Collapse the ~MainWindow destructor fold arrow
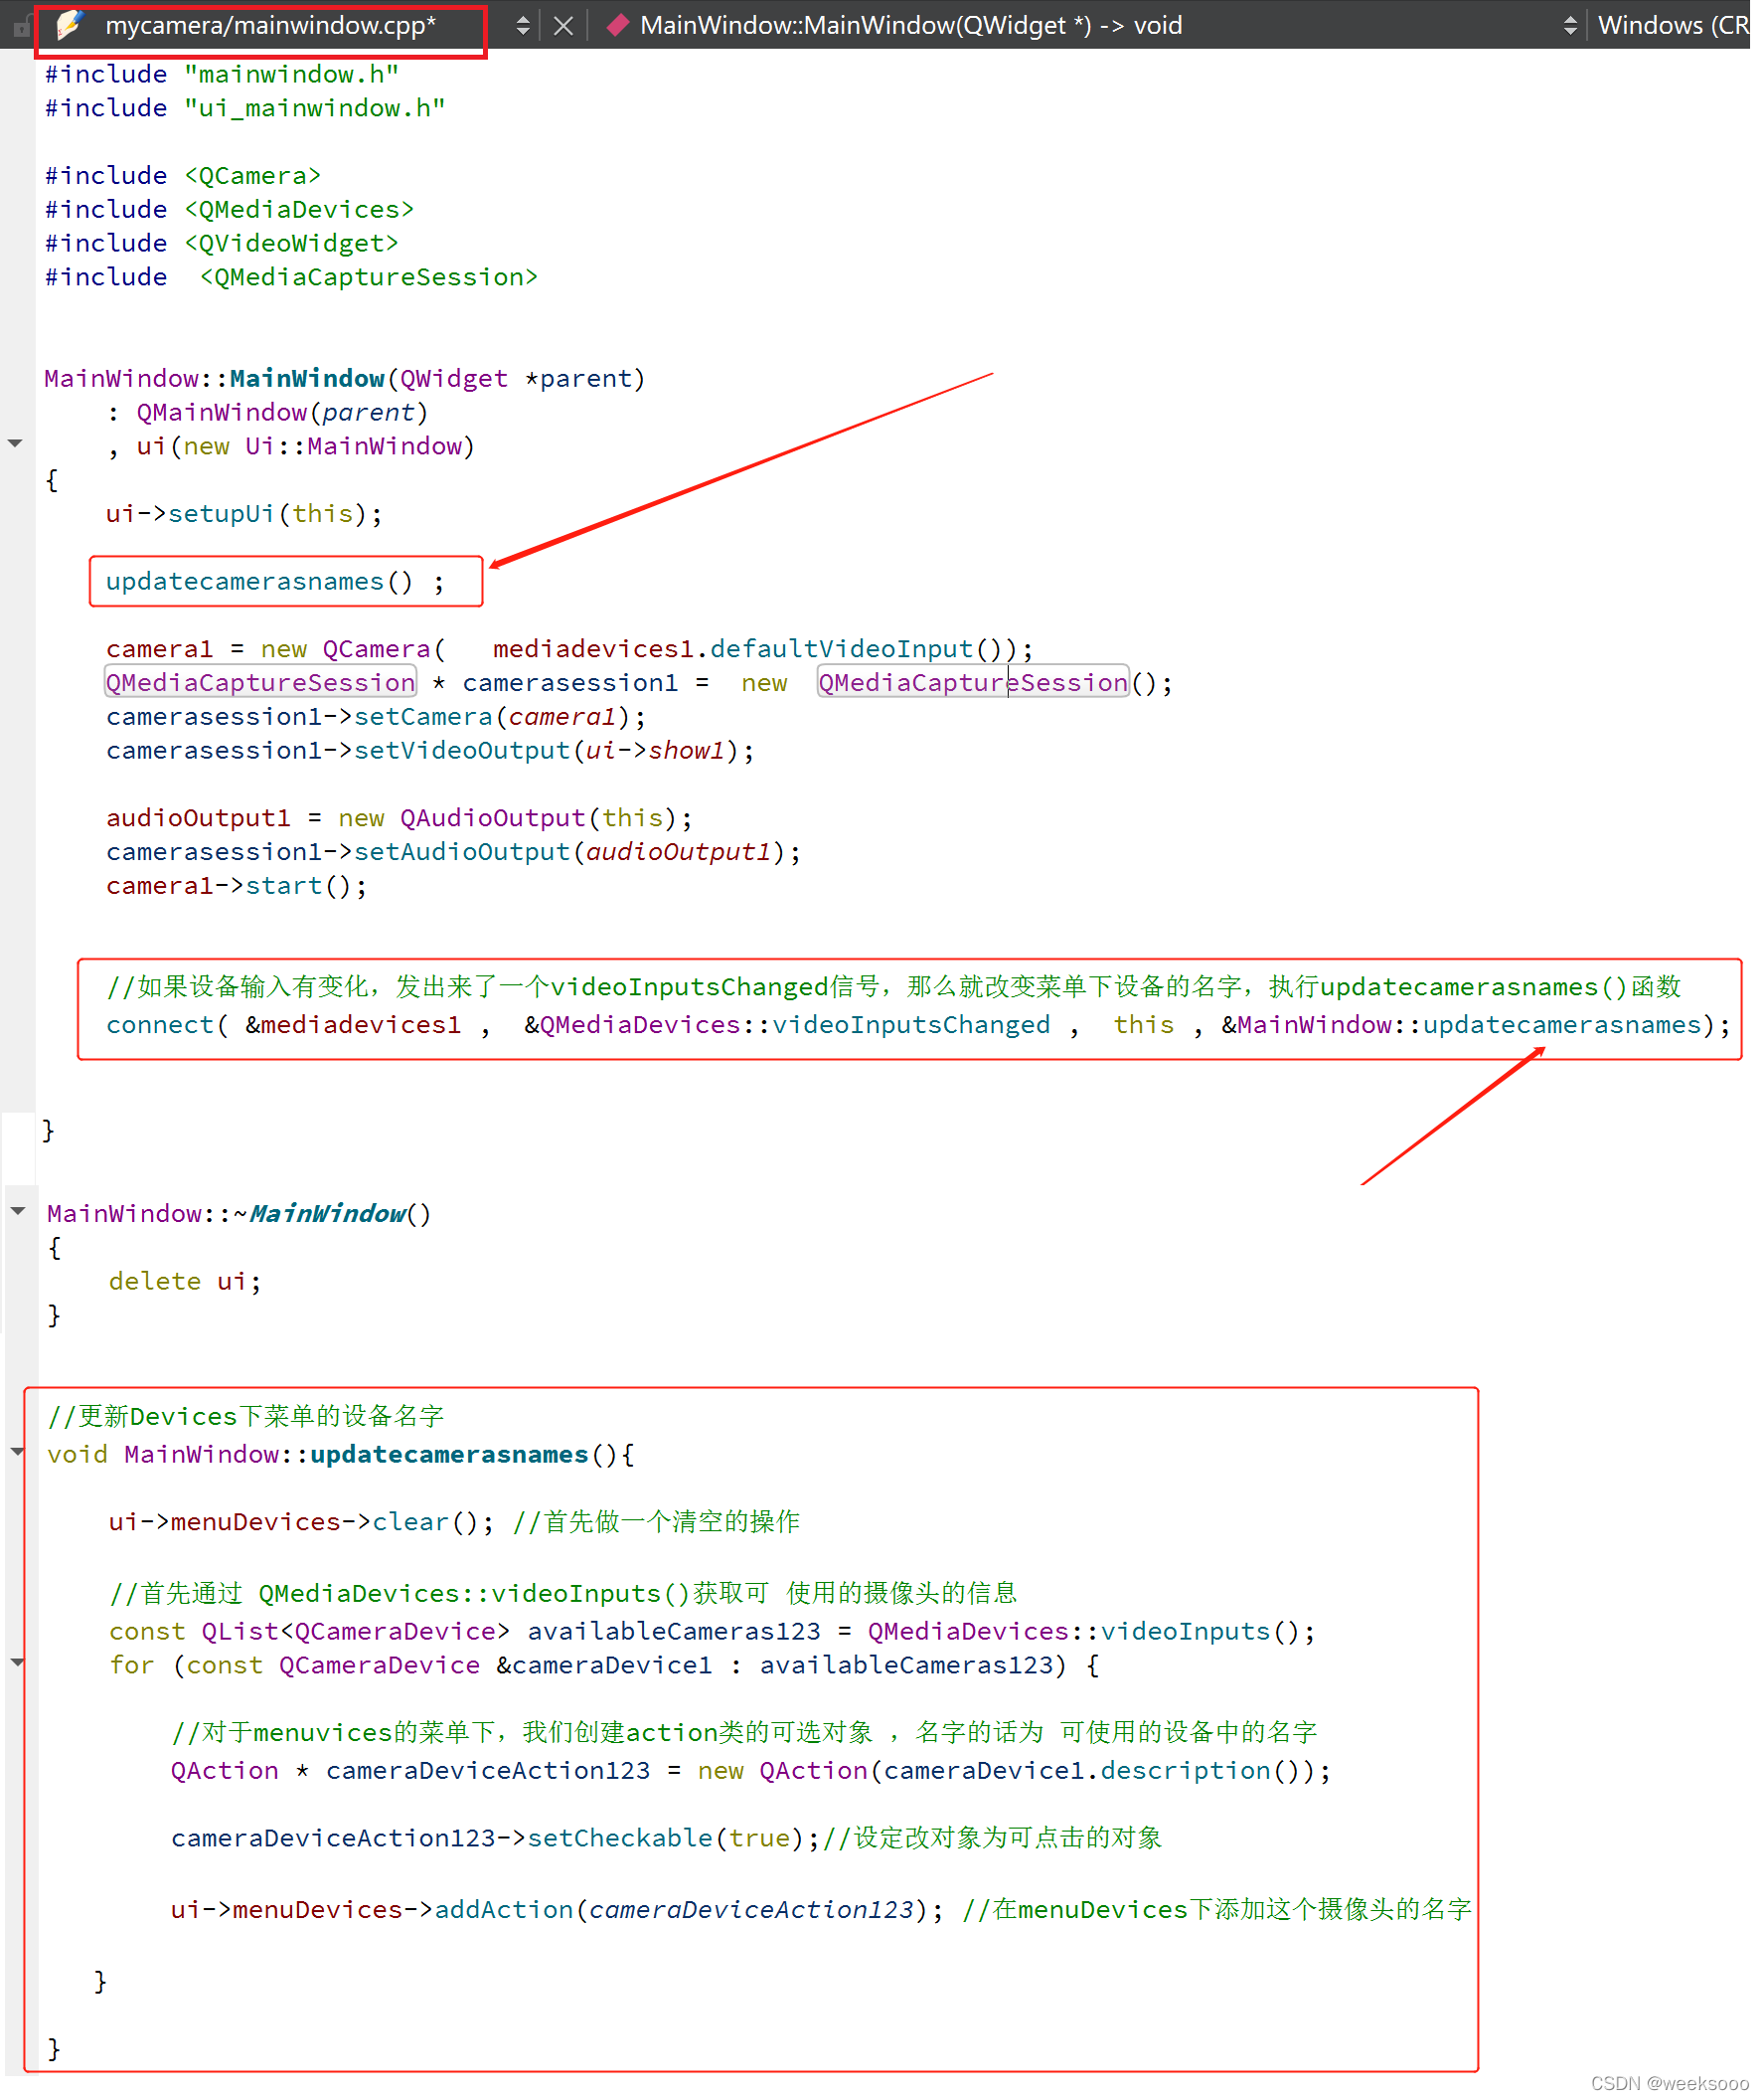1764x2100 pixels. click(18, 1212)
